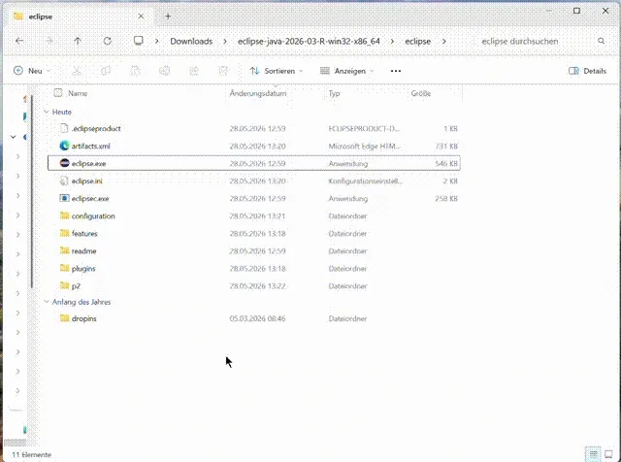Viewport: 621px width, 462px height.
Task: Click the Neu button
Action: point(32,71)
